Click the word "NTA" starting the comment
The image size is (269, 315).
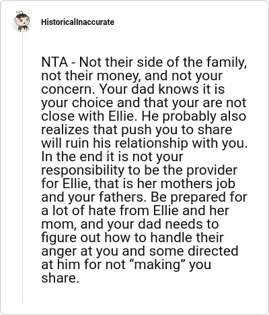[x=54, y=62]
